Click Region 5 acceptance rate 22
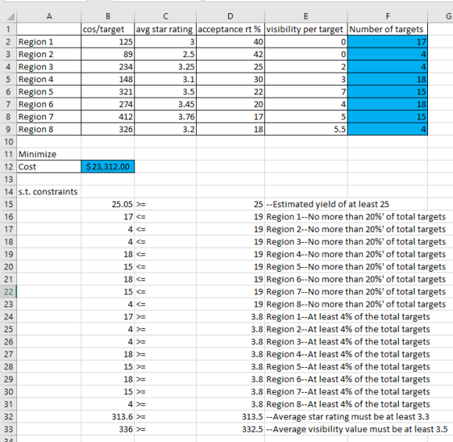 click(x=230, y=92)
